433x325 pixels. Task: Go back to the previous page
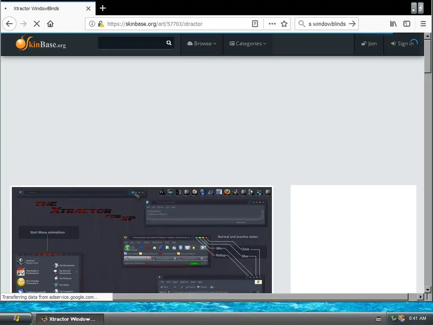coord(9,24)
